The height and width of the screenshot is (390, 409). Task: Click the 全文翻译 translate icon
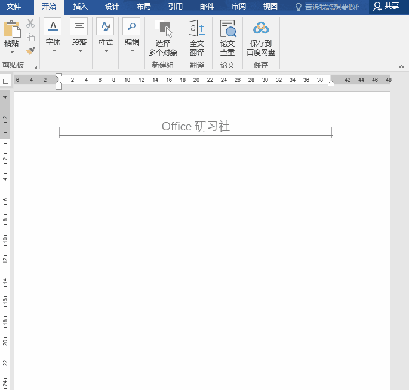click(197, 28)
